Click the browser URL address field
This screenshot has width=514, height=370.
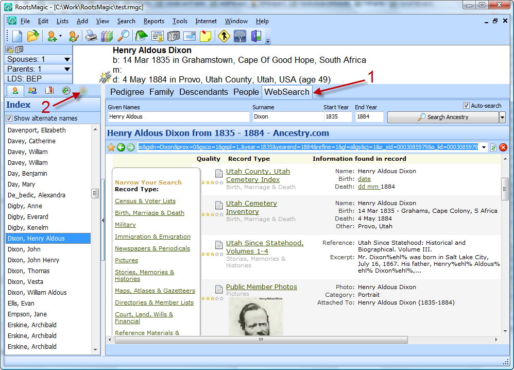click(x=307, y=147)
